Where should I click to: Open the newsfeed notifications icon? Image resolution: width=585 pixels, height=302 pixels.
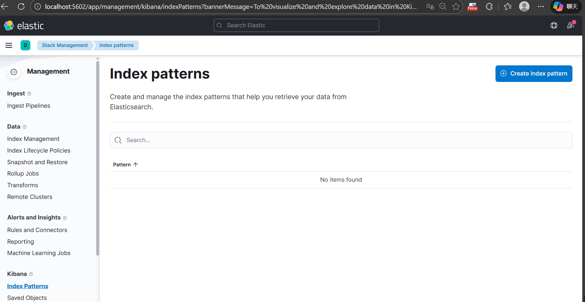(x=571, y=25)
